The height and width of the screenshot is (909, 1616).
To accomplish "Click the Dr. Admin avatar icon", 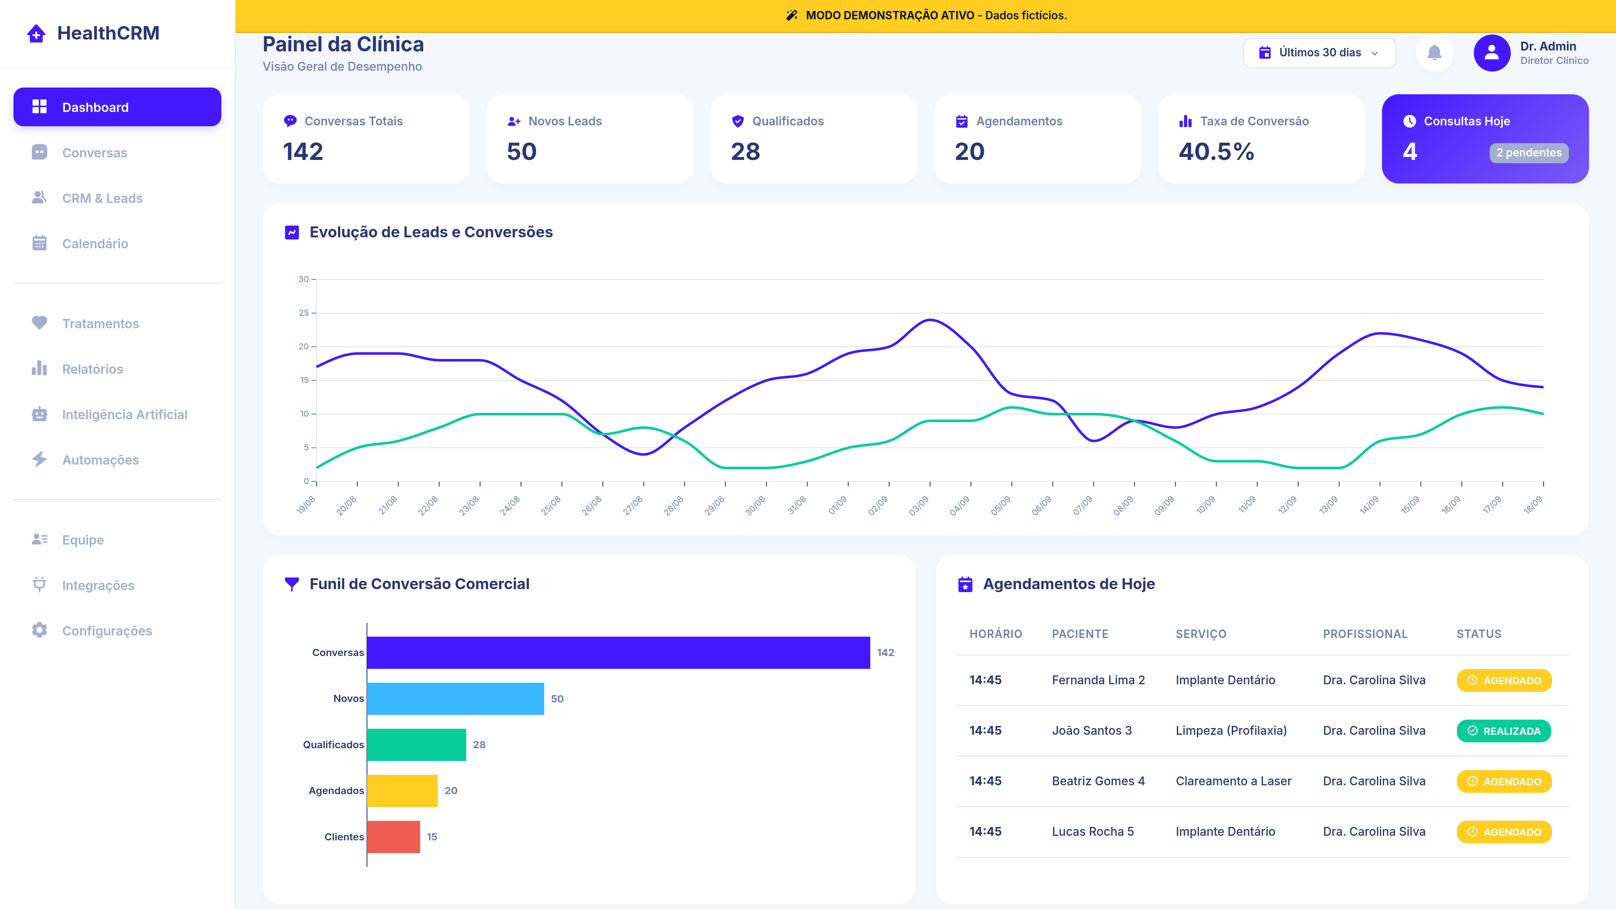I will click(x=1492, y=53).
